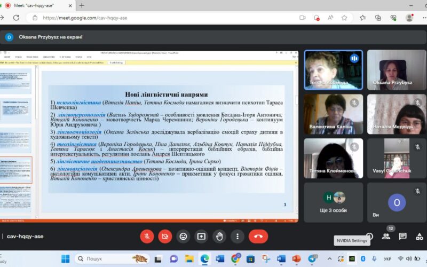Unmute the microphone in Meet controls
The height and width of the screenshot is (267, 427).
pos(147,236)
